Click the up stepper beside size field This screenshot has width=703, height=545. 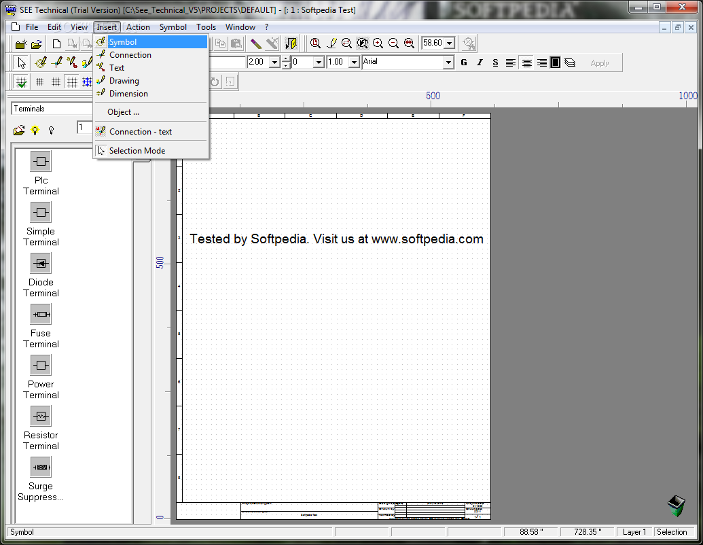[x=286, y=59]
